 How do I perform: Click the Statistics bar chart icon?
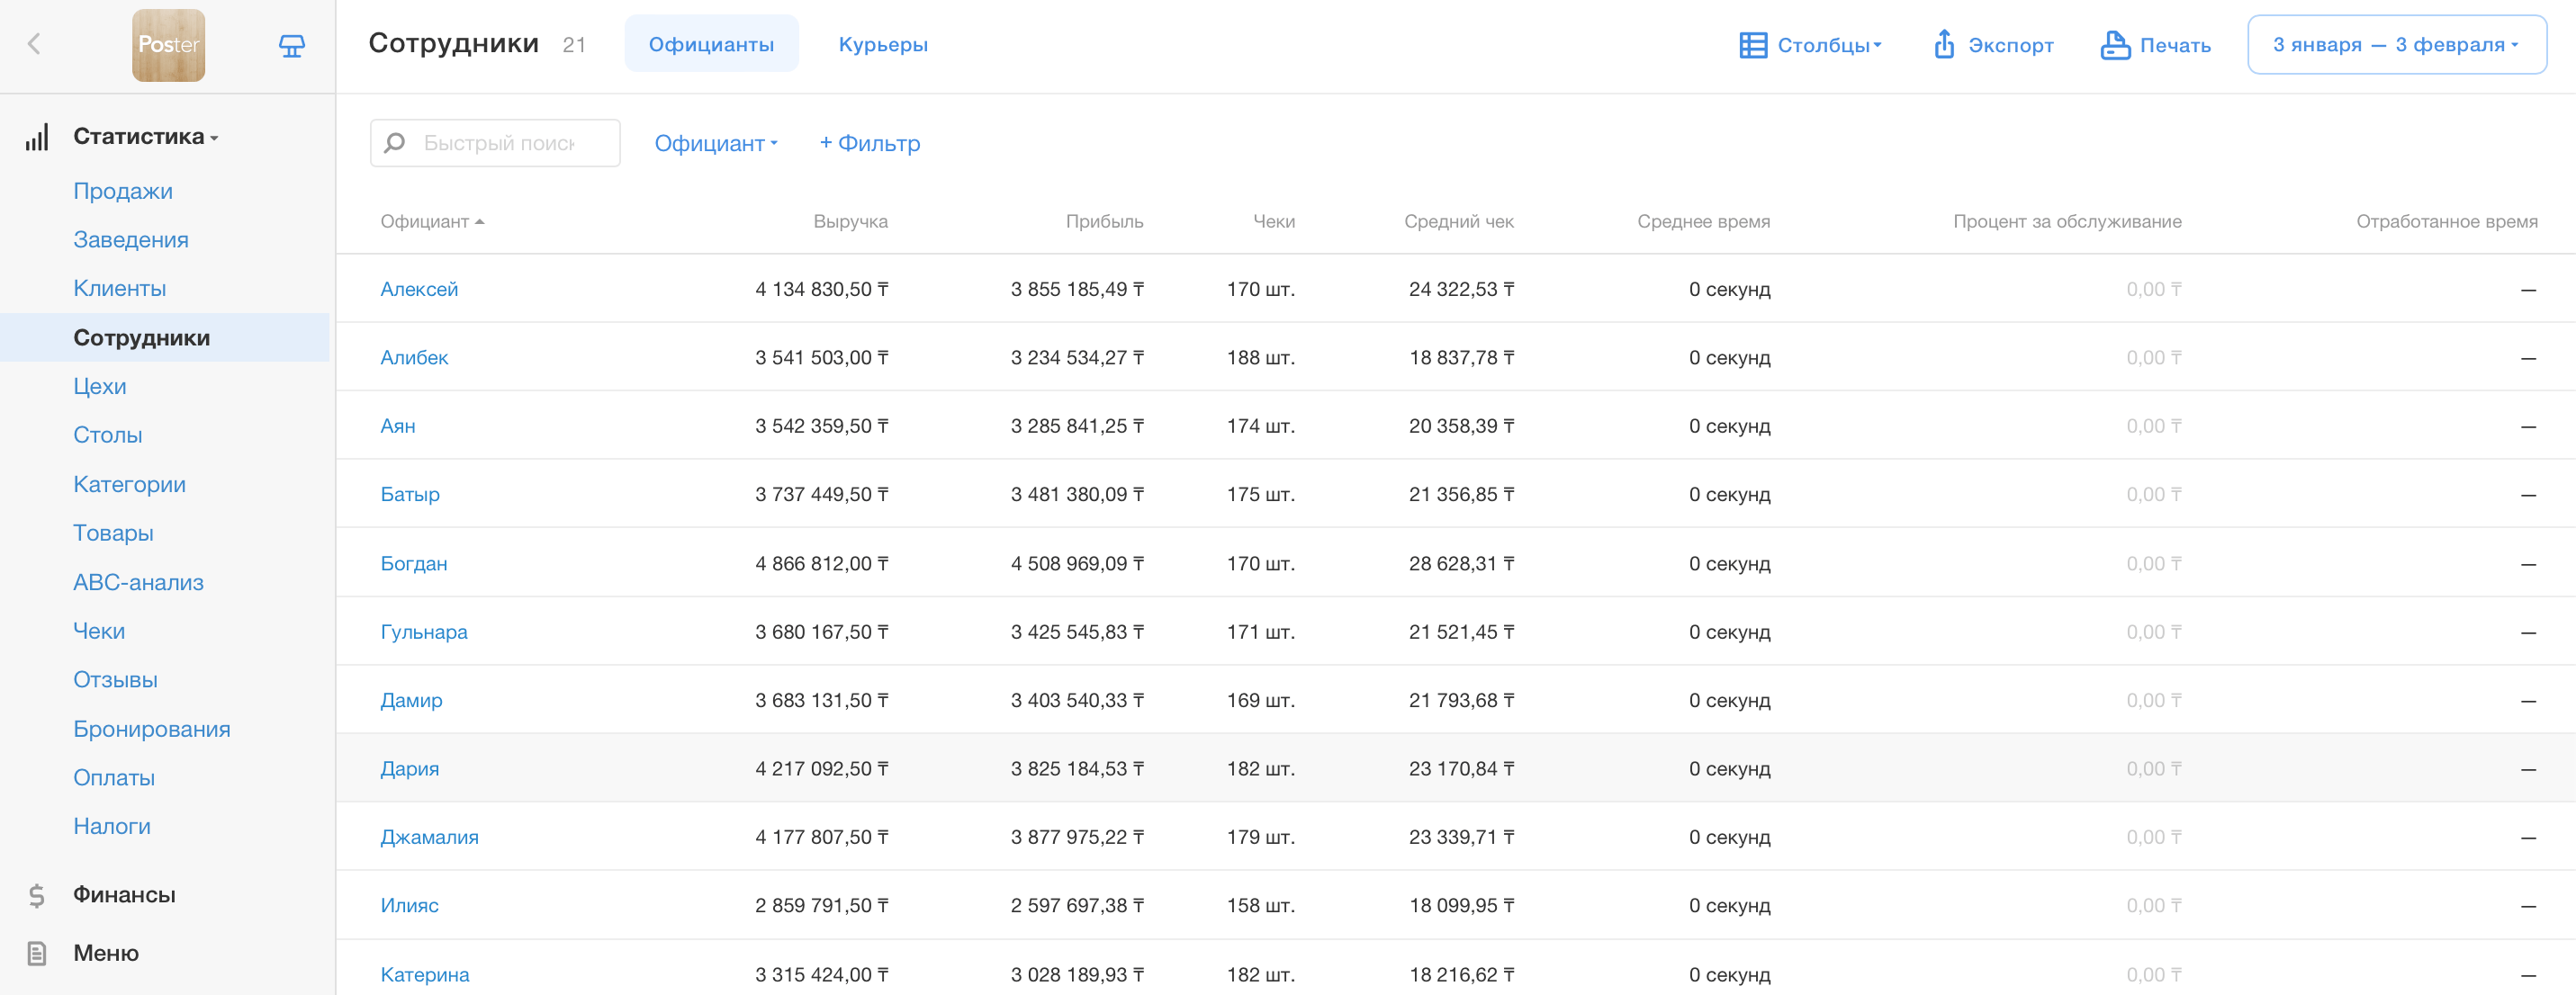tap(37, 137)
